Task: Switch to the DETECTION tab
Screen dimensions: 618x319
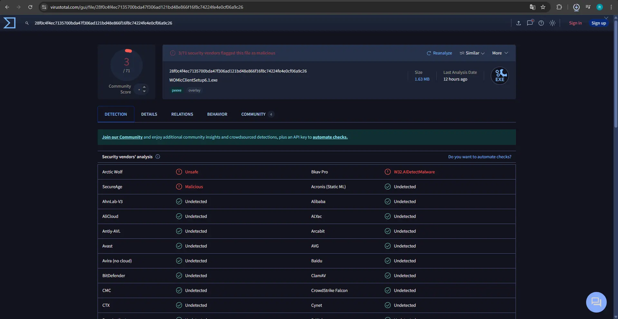Action: click(x=116, y=114)
